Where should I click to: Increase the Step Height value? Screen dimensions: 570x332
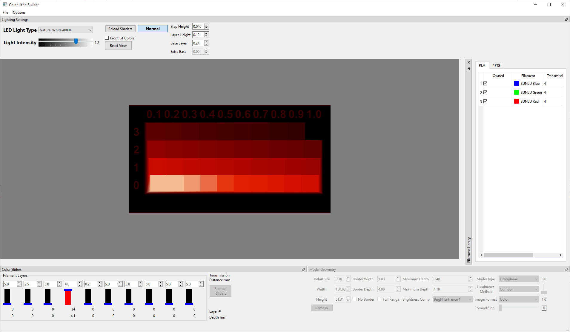206,25
